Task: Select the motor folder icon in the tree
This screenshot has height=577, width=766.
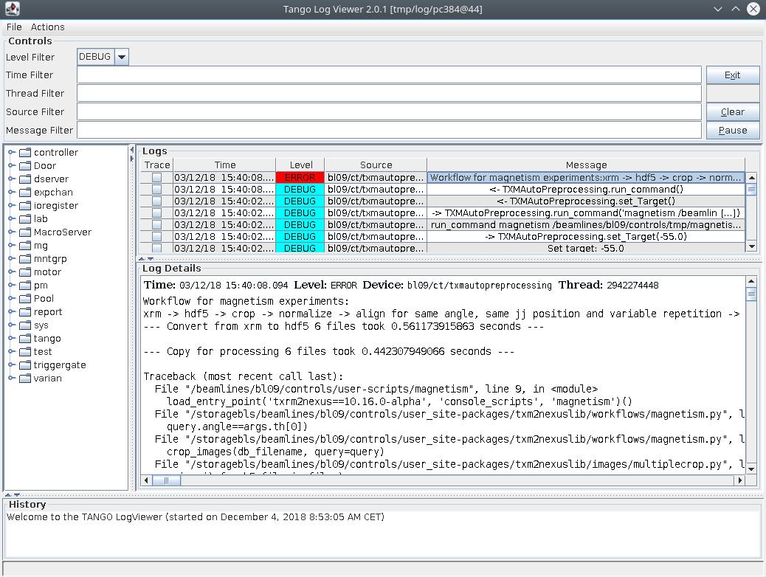Action: click(x=24, y=272)
